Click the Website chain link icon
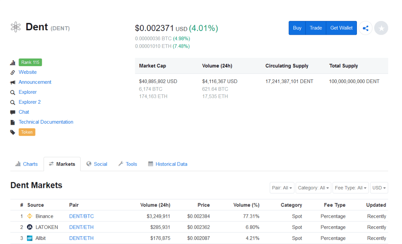 [13, 72]
